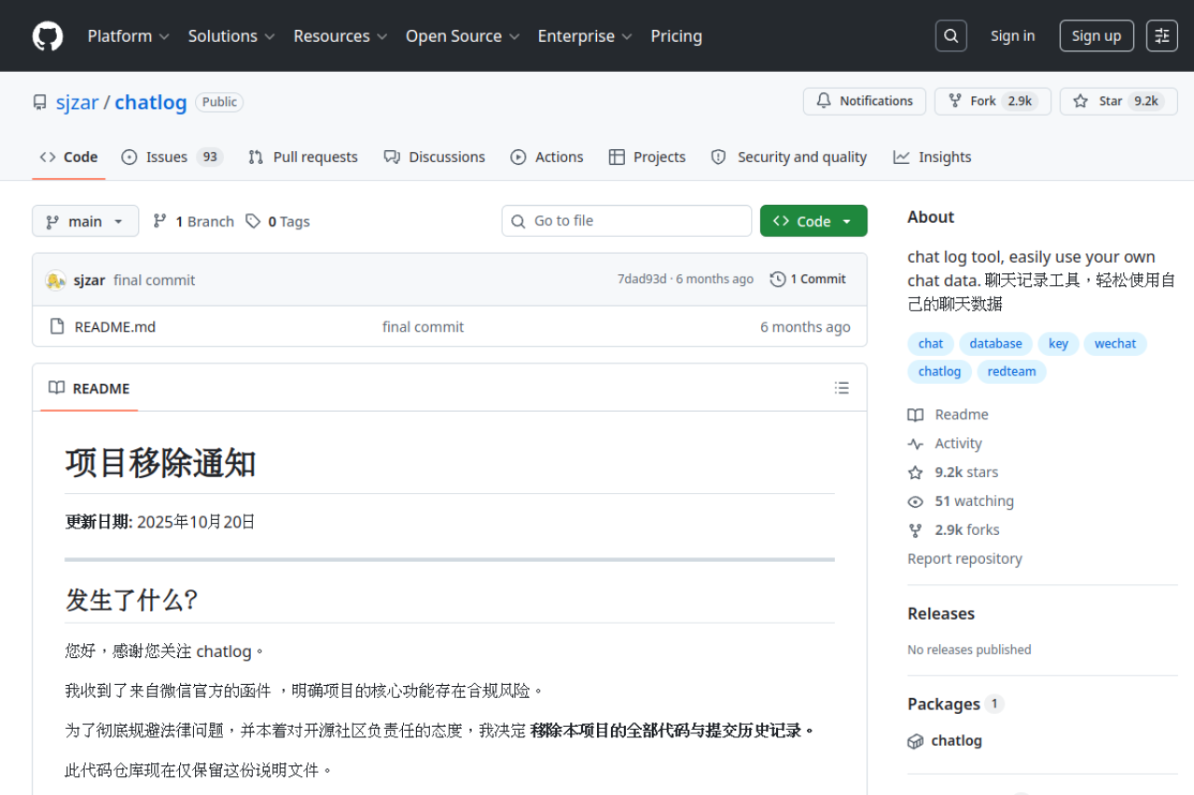Expand the Solutions menu

pos(231,36)
